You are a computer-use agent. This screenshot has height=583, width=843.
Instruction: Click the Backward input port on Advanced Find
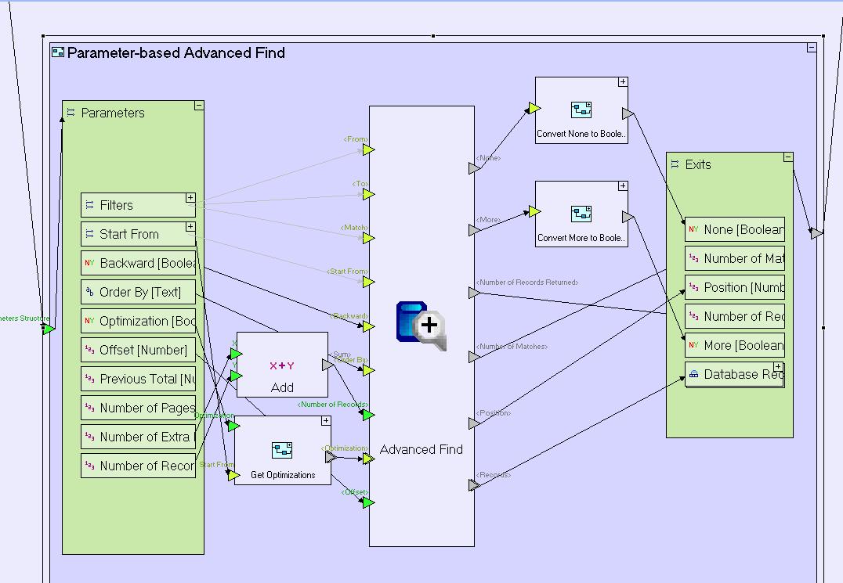(x=368, y=326)
